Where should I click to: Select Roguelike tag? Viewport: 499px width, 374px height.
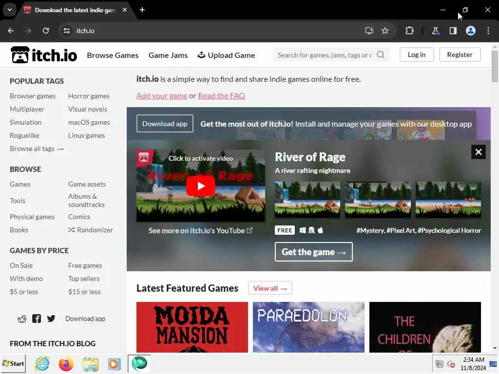(24, 135)
